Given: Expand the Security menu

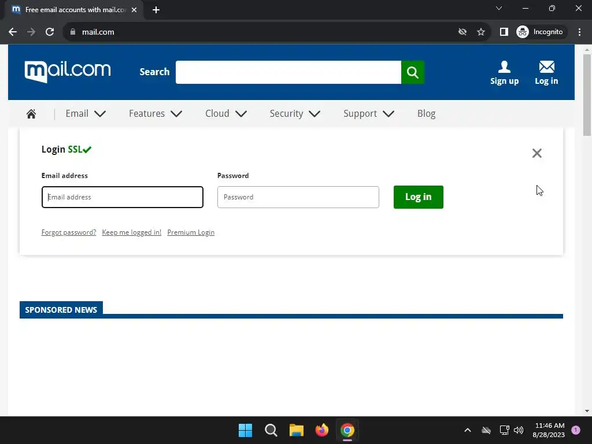Looking at the screenshot, I should [x=295, y=114].
